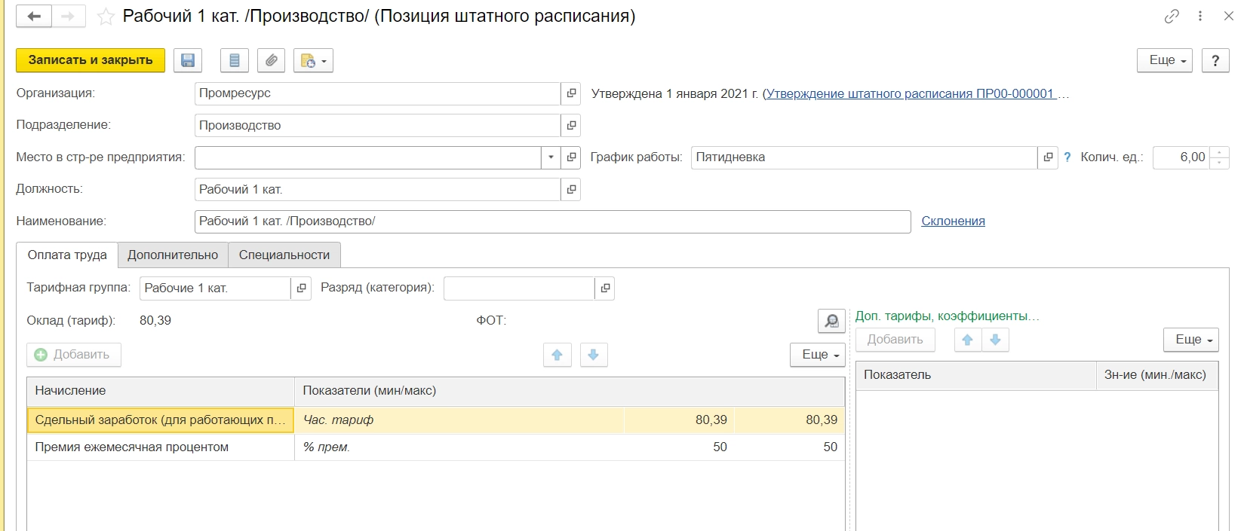
Task: Open the blue question mark hint for График работы
Action: [x=1067, y=157]
